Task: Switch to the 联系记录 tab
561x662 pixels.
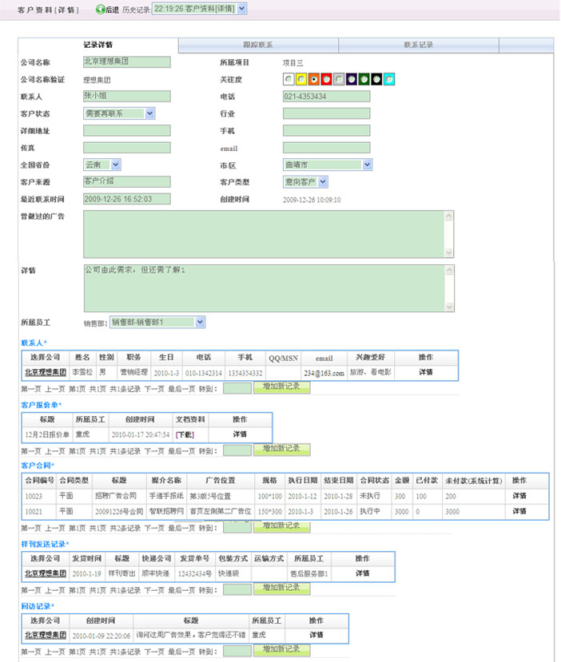Action: [418, 45]
